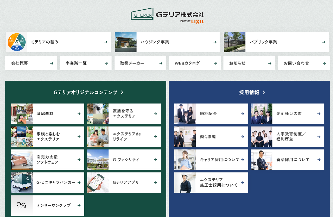Click arrow icon on G-ファシリティ card
The width and height of the screenshot is (333, 217).
click(156, 160)
